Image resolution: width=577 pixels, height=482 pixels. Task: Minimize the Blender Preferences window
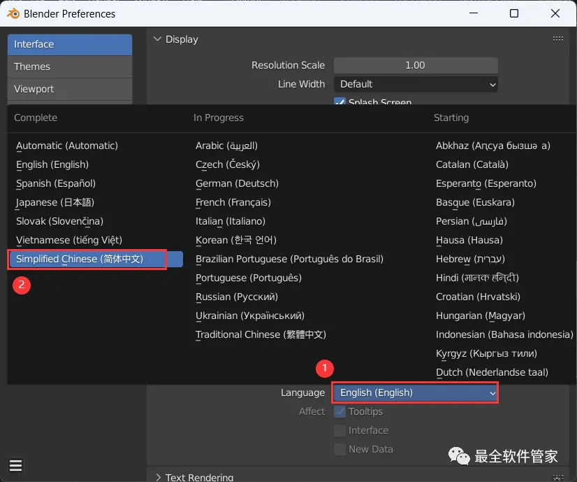pyautogui.click(x=474, y=13)
